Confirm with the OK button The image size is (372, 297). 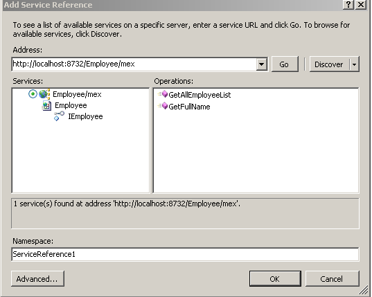(x=275, y=279)
